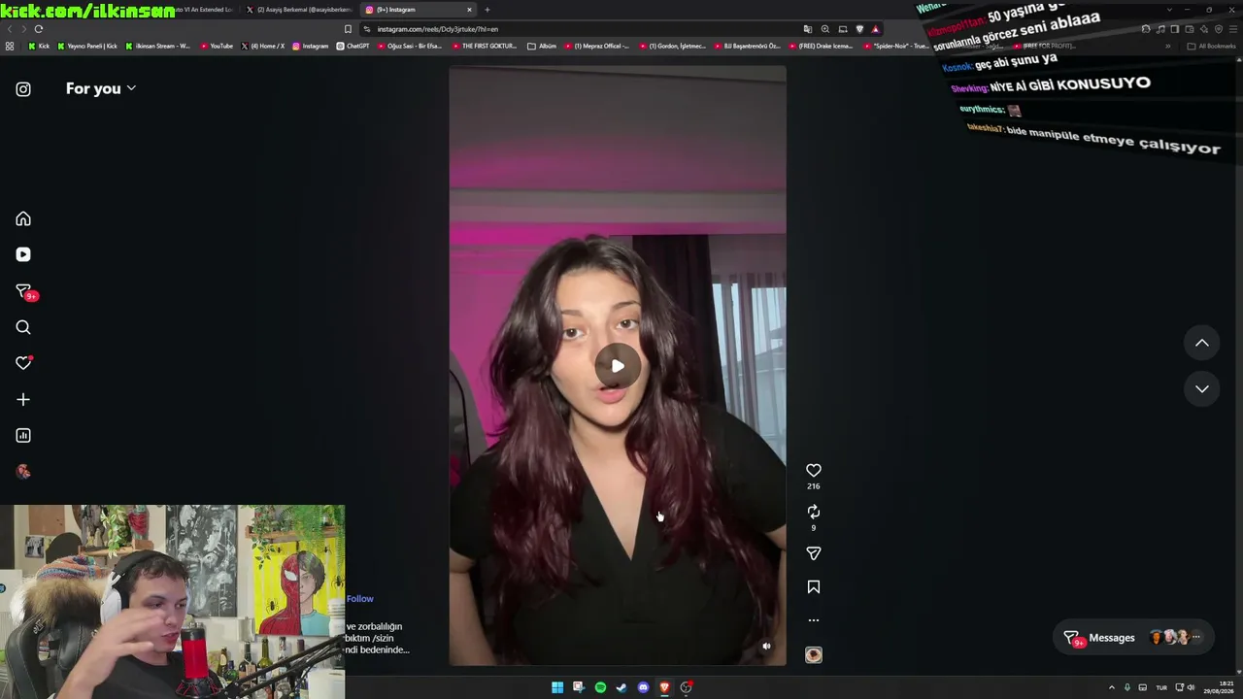The image size is (1243, 699).
Task: Open browser extensions puzzle icon
Action: pos(1146,29)
